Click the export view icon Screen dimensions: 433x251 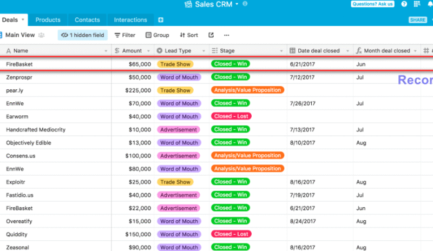(211, 35)
